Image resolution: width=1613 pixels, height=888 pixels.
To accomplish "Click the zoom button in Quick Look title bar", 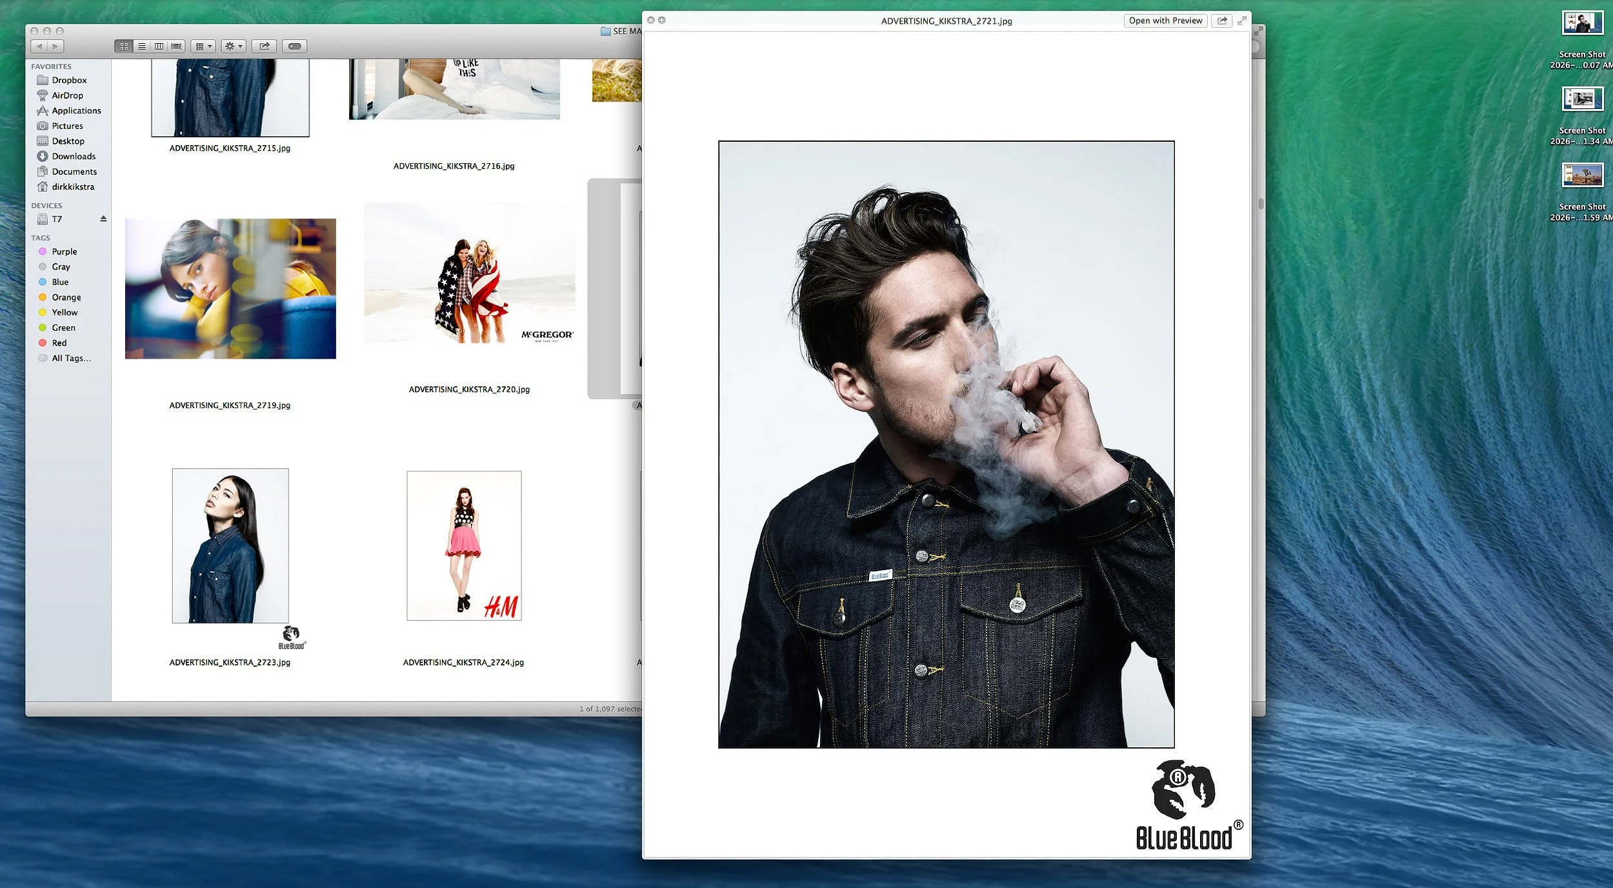I will (662, 20).
